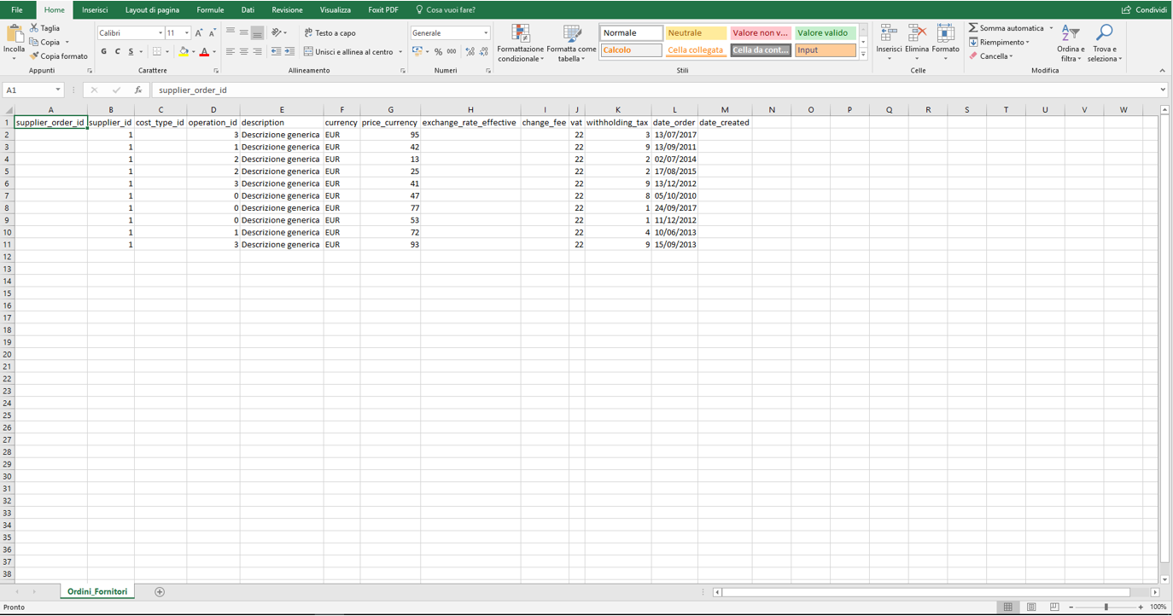The width and height of the screenshot is (1173, 616).
Task: Open the Generale number format dropdown
Action: coord(486,33)
